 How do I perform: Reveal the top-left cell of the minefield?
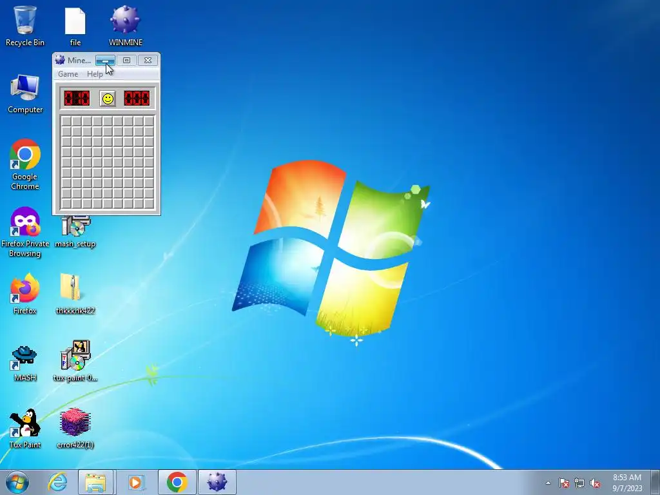66,121
